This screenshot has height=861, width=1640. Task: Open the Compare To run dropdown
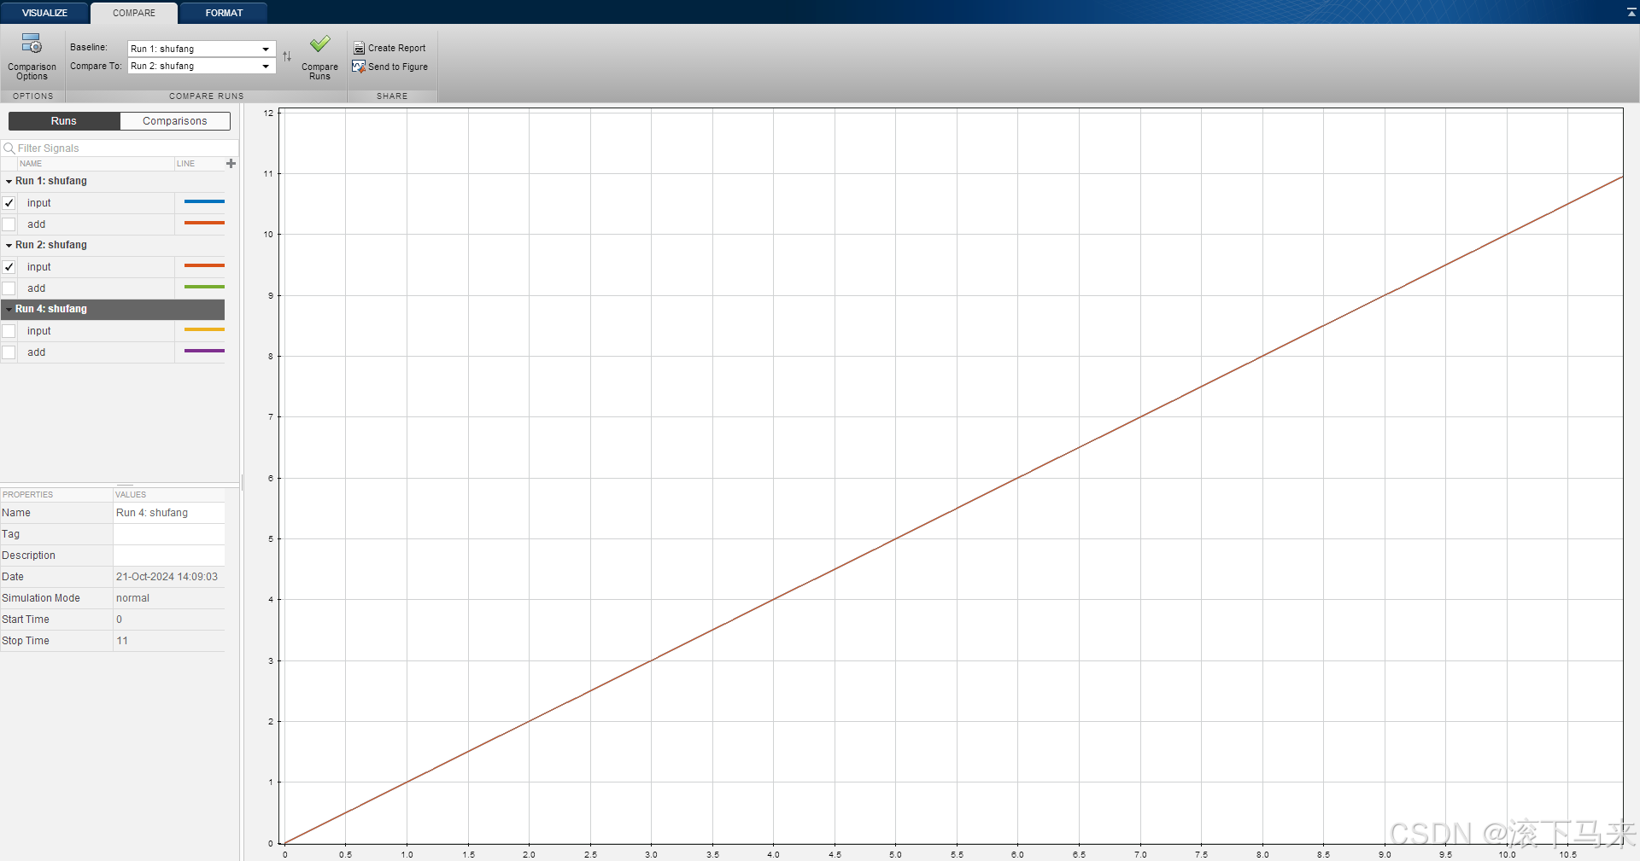click(265, 66)
